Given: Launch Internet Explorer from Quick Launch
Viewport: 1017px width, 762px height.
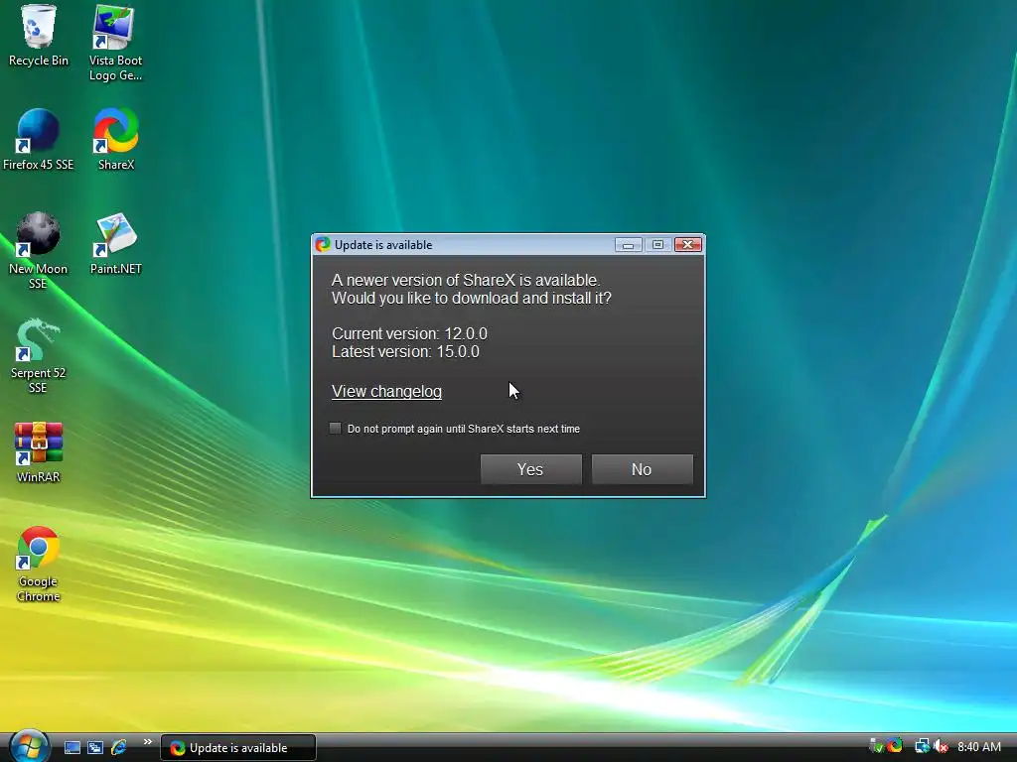Looking at the screenshot, I should pos(119,748).
